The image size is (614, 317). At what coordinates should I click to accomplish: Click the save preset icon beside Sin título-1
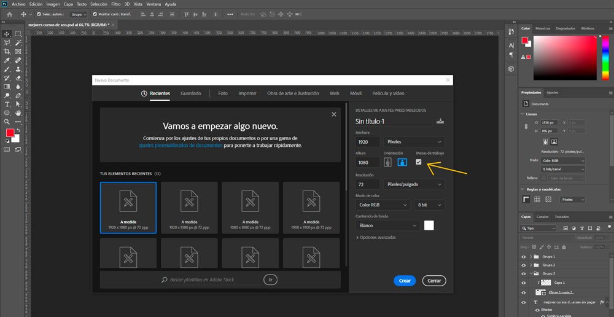coord(440,121)
